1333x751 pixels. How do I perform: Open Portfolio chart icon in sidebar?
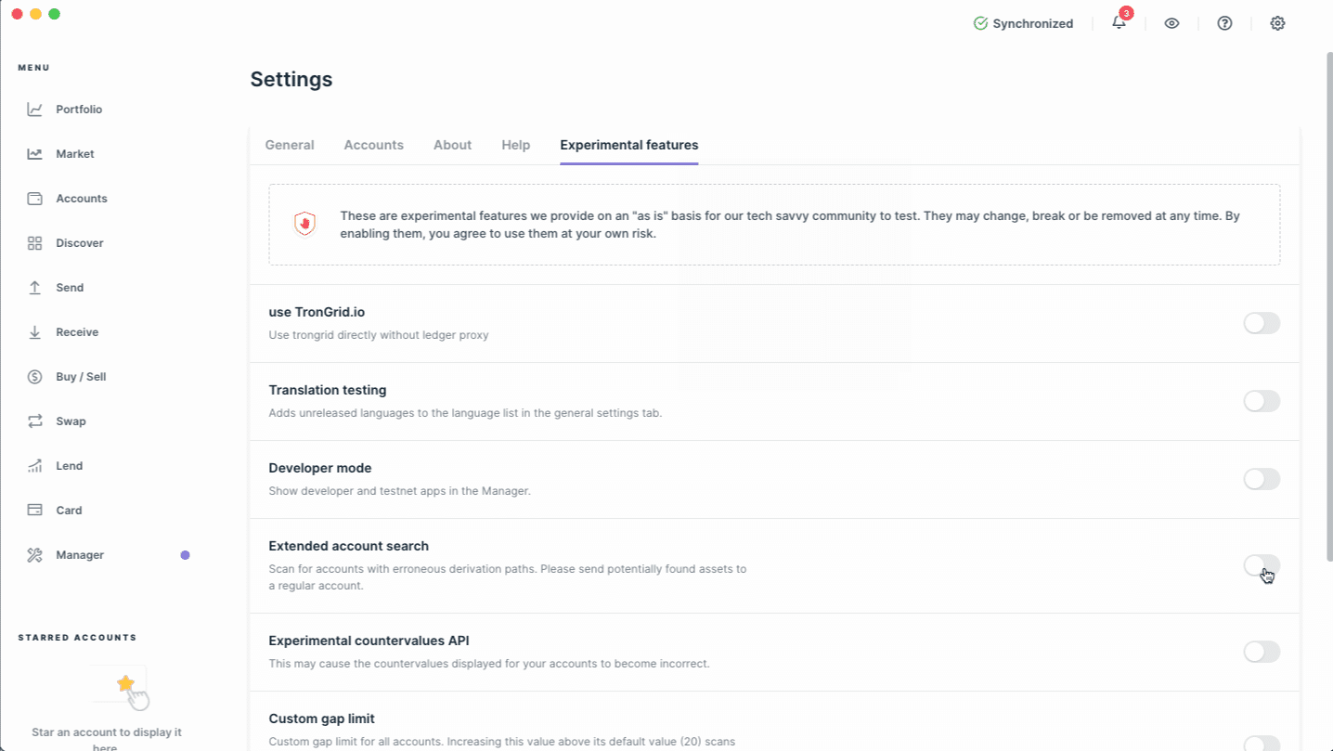coord(35,110)
